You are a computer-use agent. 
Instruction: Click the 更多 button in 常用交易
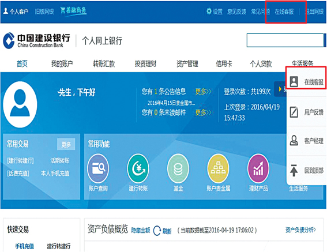tap(66, 144)
